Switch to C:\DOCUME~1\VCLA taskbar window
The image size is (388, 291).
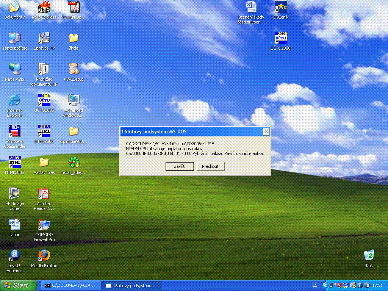tap(70, 285)
